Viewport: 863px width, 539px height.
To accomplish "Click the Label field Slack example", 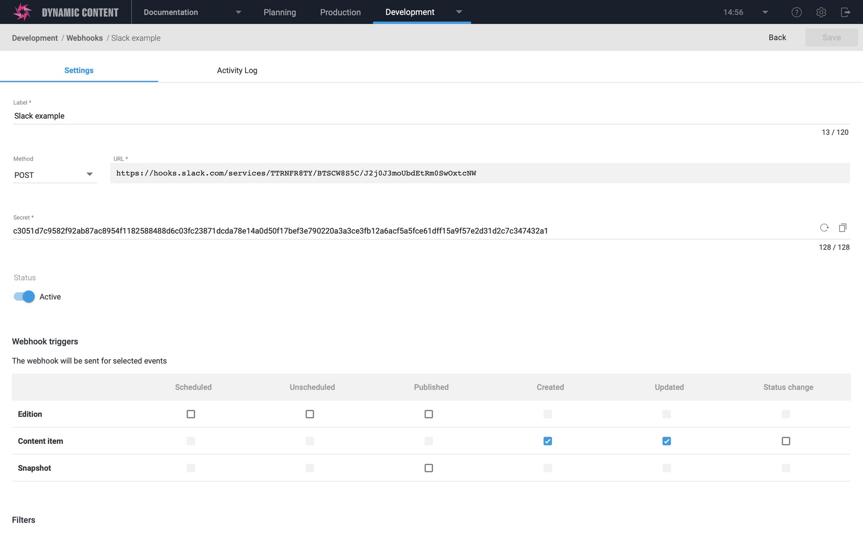I will [431, 116].
